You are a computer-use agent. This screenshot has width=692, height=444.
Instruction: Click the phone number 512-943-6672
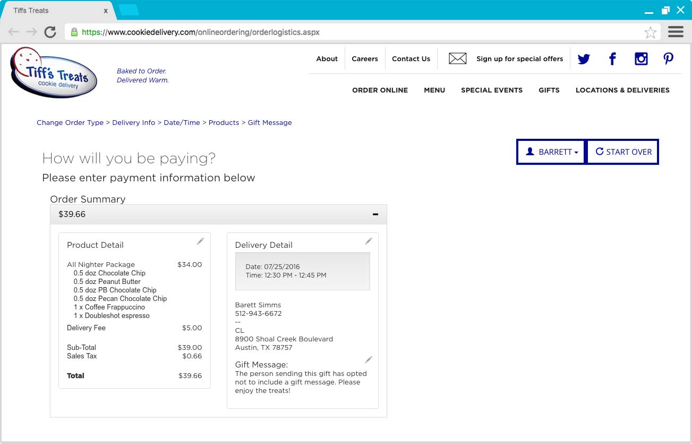point(258,314)
